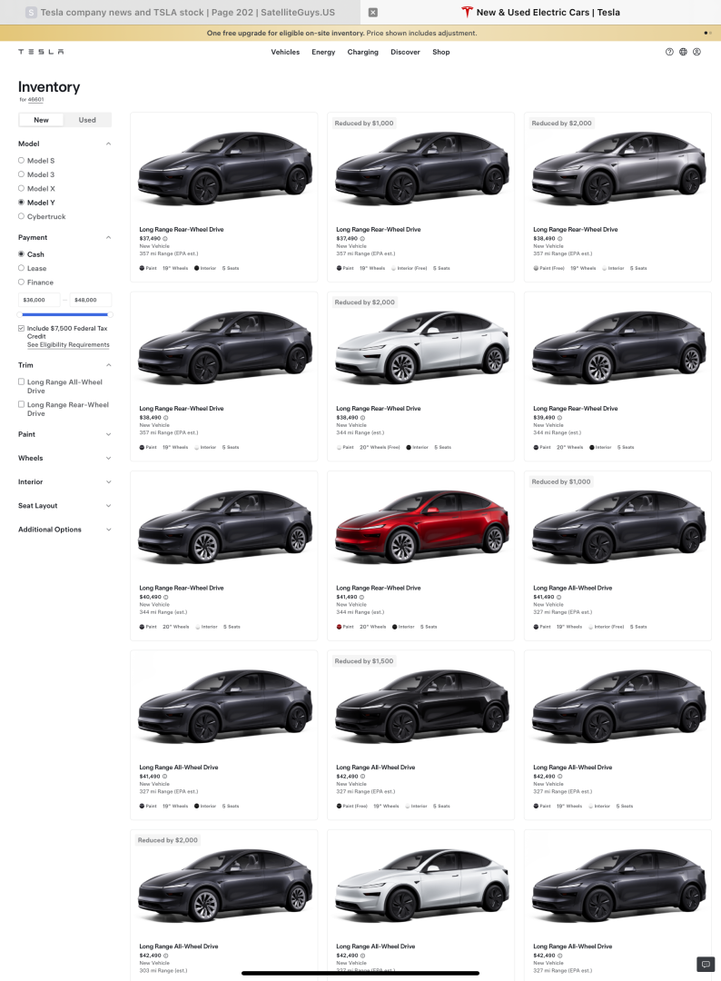This screenshot has width=721, height=981.
Task: Click info icon beside red car $41,490 price
Action: [x=362, y=597]
